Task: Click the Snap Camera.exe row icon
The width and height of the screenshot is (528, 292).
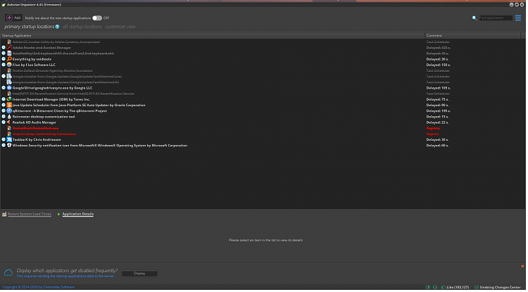Action: pos(9,134)
